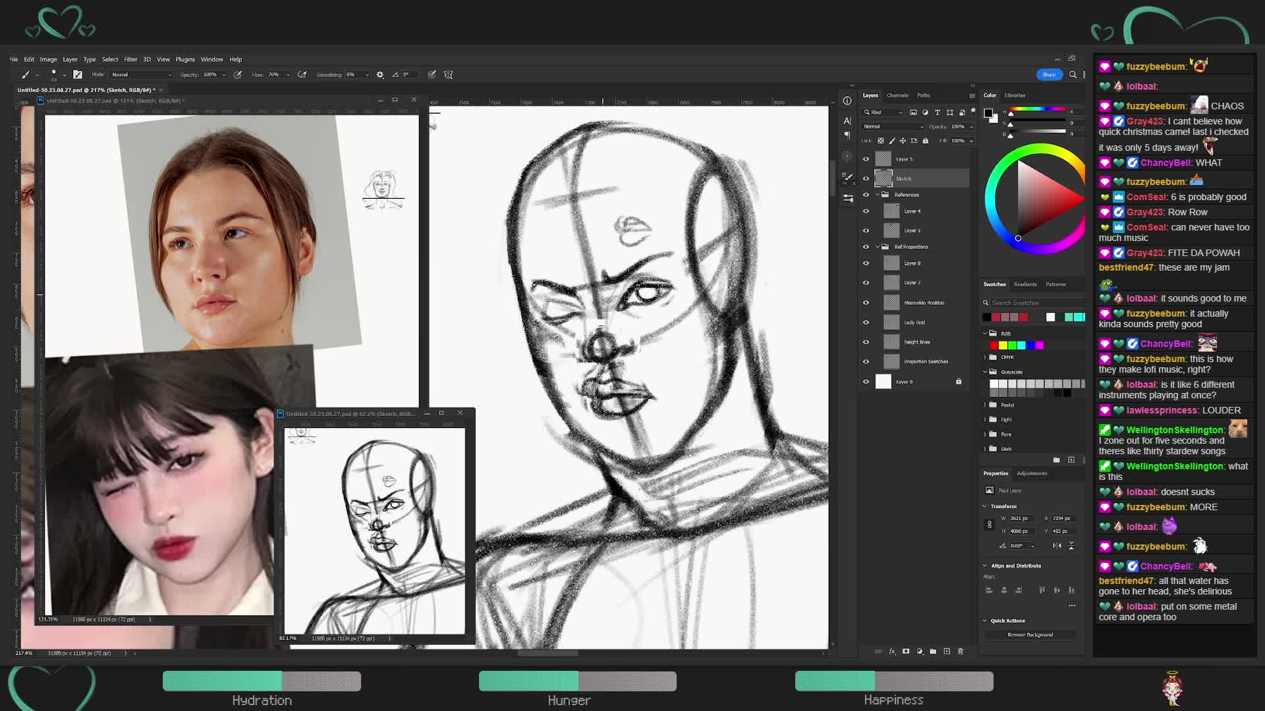Viewport: 1265px width, 711px height.
Task: Lock position move icon
Action: pyautogui.click(x=903, y=141)
